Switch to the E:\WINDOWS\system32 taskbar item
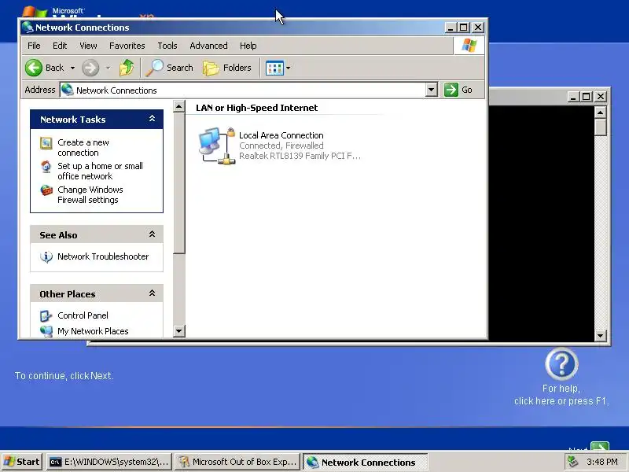Viewport: 629px width, 472px height. (109, 462)
